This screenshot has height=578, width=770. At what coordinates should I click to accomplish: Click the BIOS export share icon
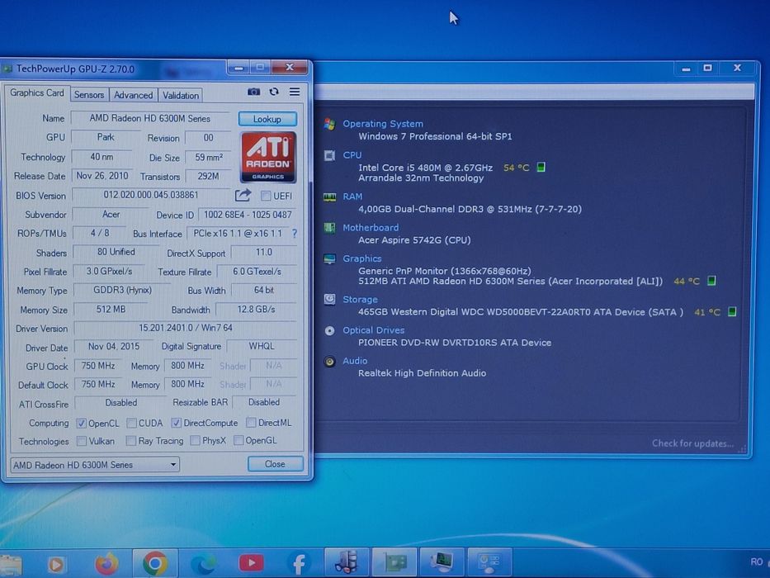(243, 196)
